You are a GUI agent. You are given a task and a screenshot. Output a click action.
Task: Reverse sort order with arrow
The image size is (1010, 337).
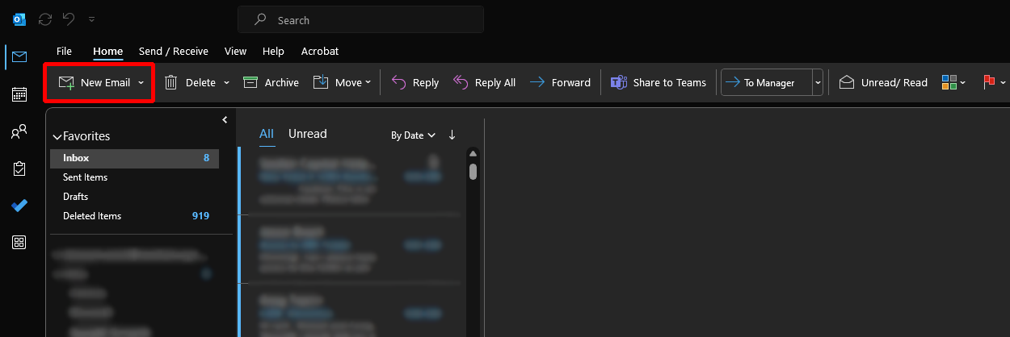click(452, 135)
